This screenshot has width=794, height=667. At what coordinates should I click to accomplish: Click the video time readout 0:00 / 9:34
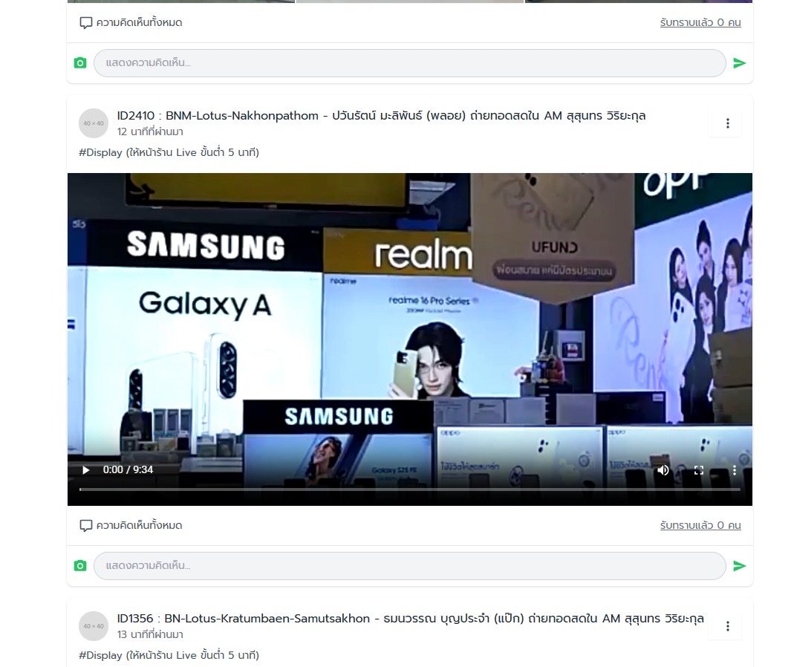[128, 470]
